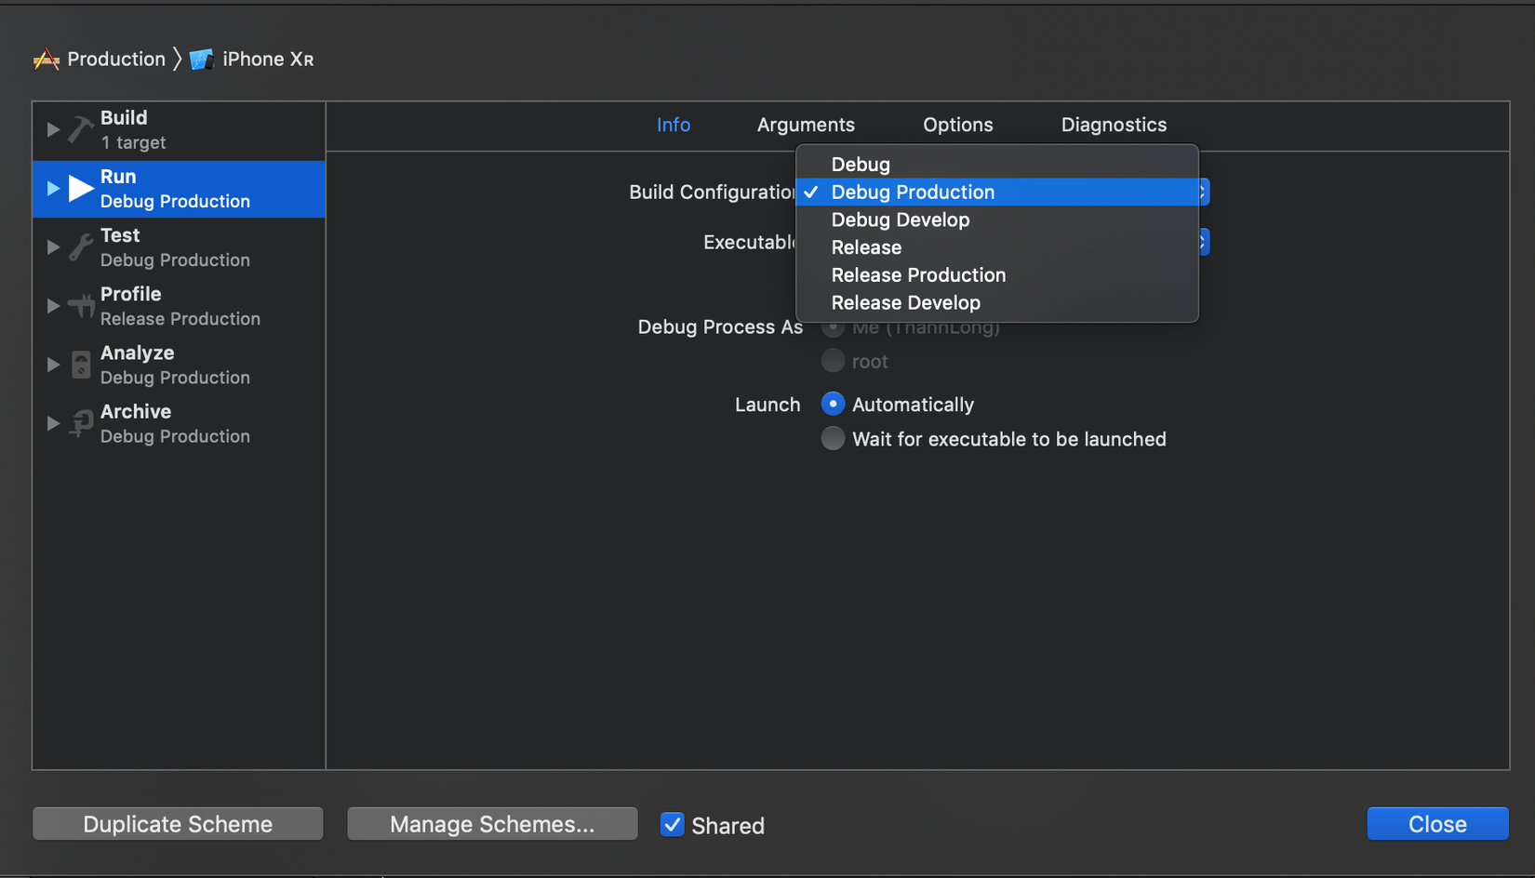
Task: Click the Profile instrument icon
Action: [81, 306]
